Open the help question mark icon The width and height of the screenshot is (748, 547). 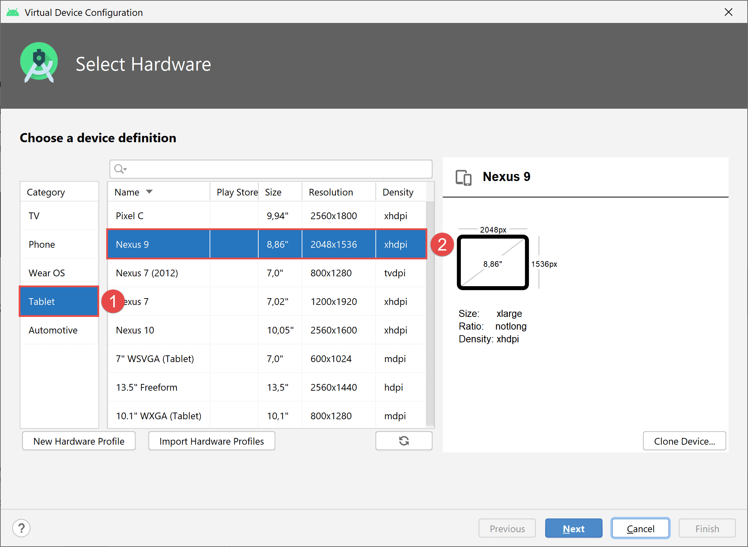click(22, 528)
